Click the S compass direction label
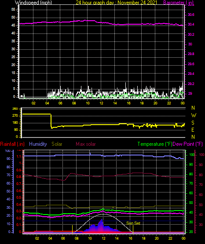The height and width of the screenshot is (244, 205). (193, 123)
